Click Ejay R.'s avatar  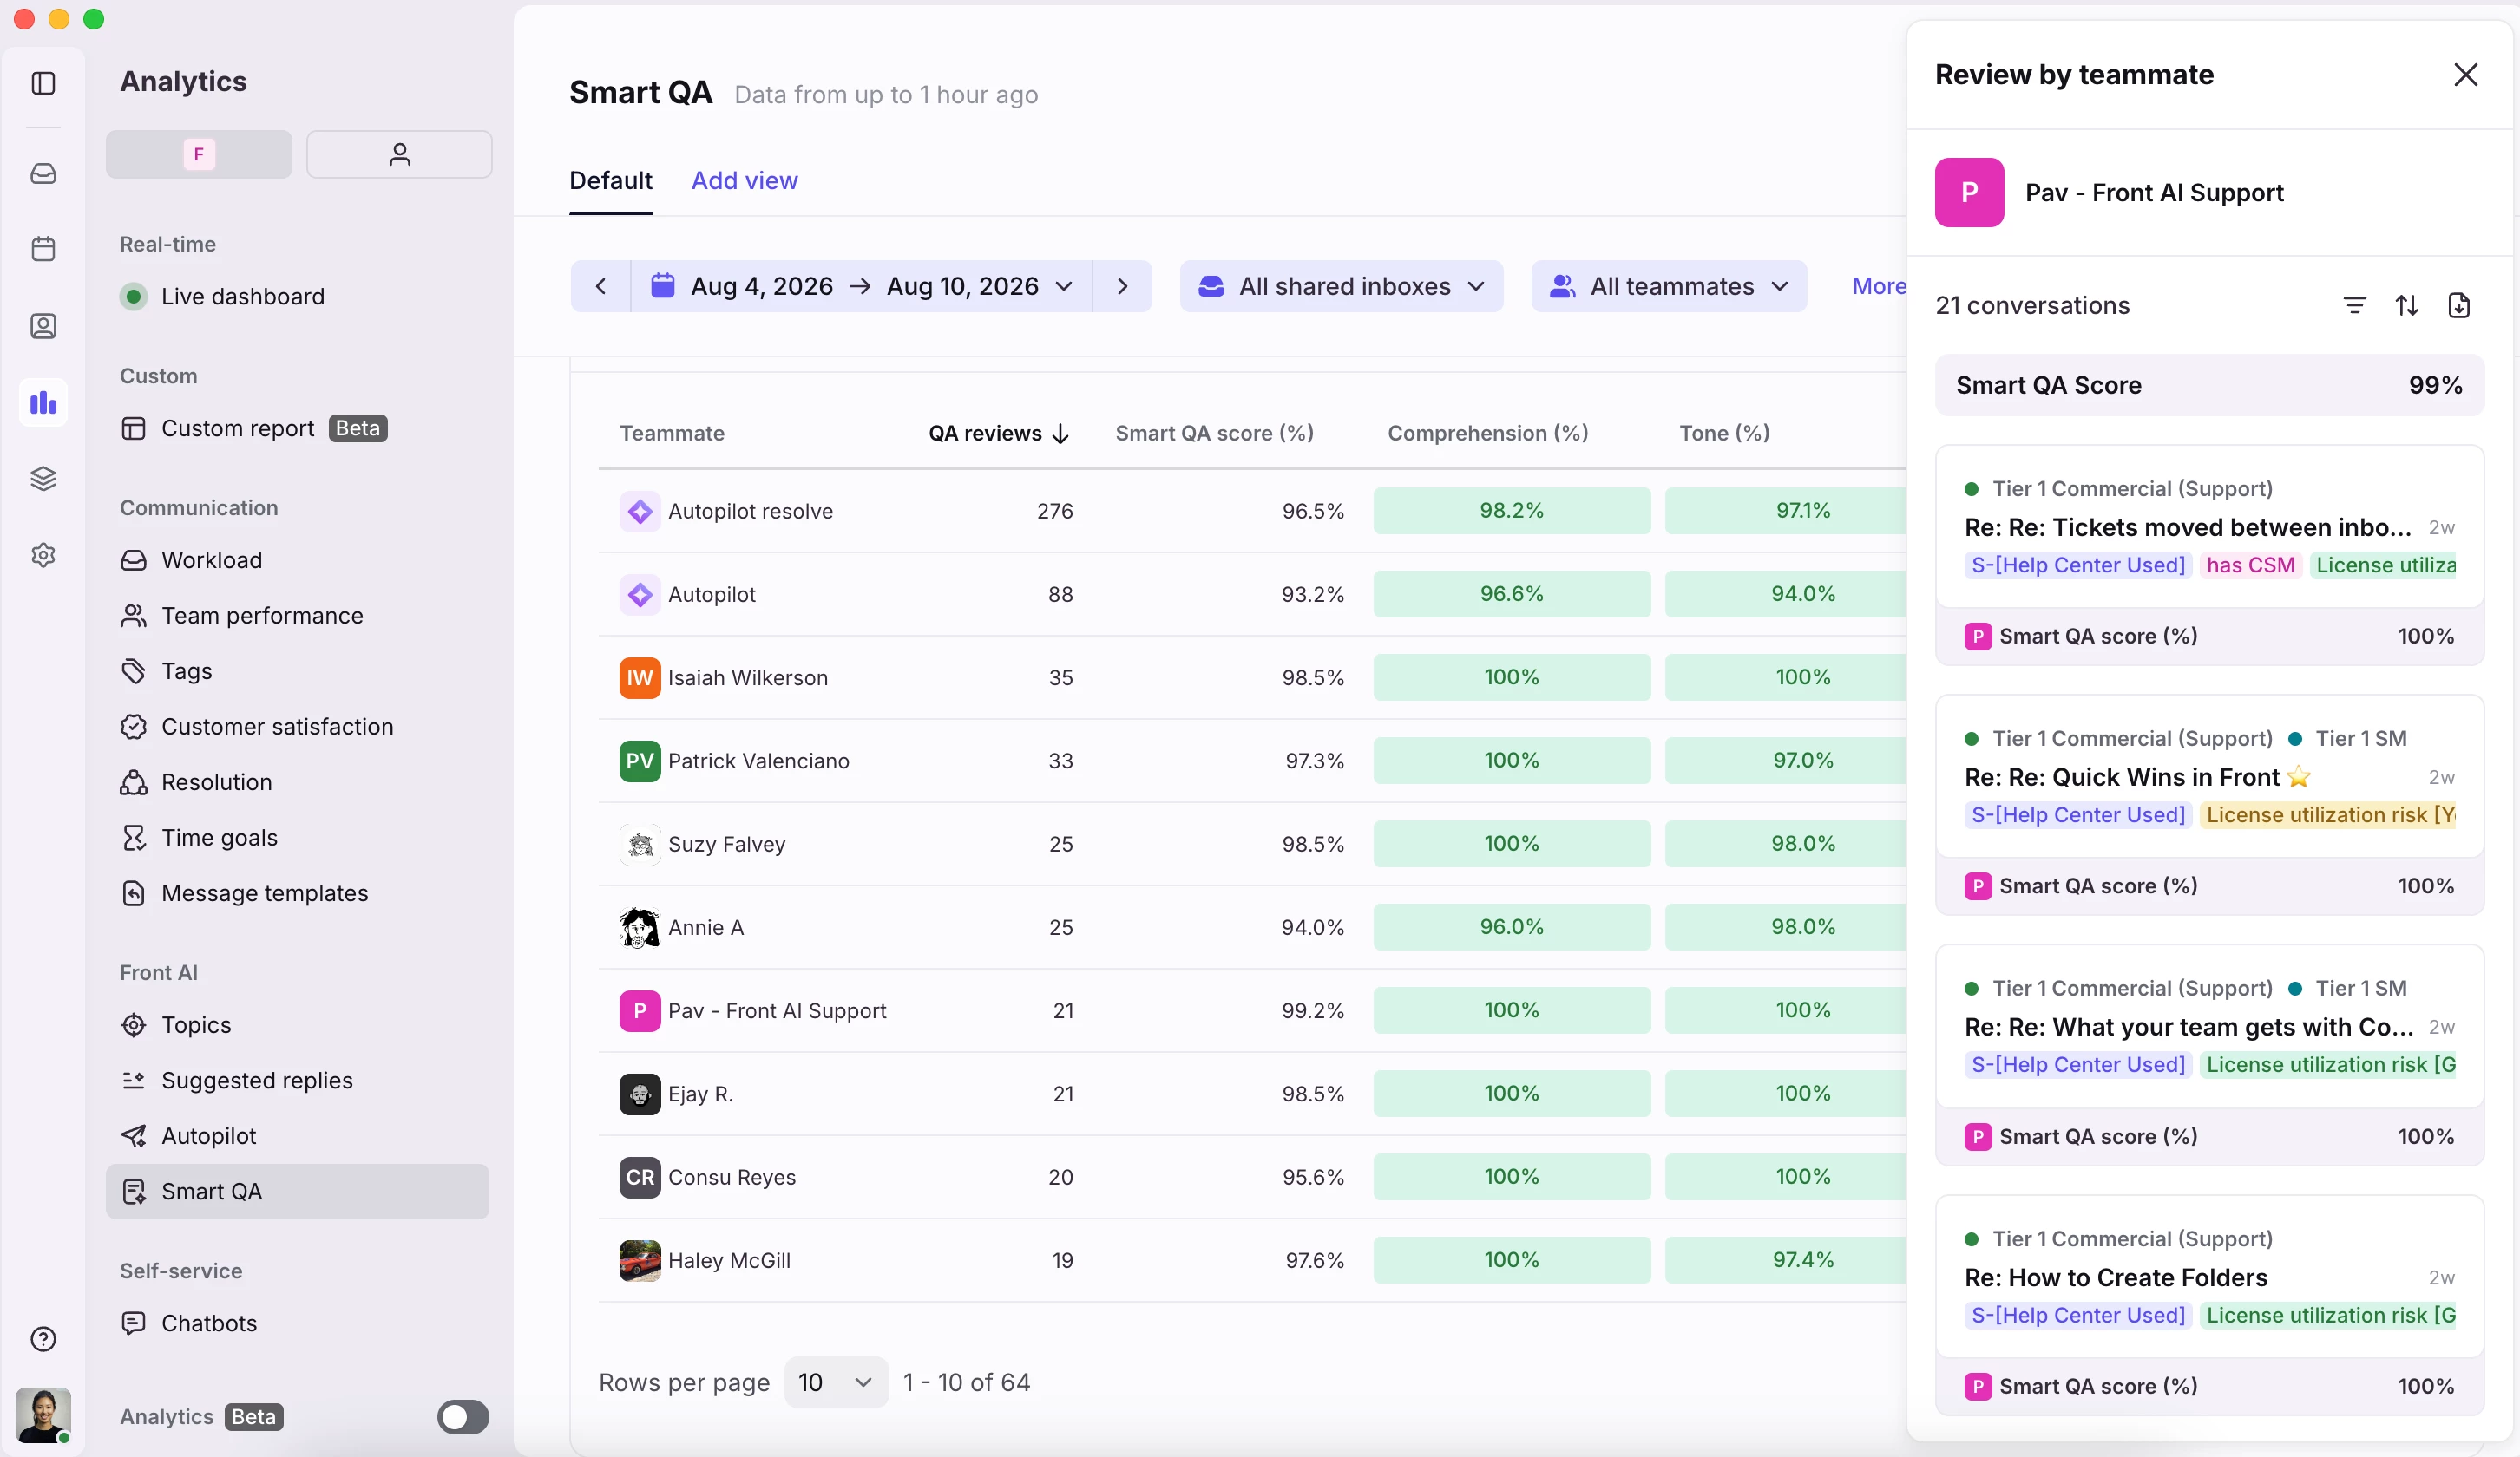640,1094
